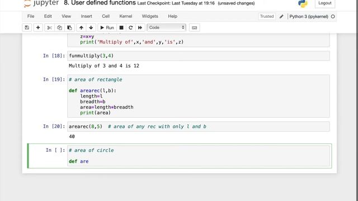358x201 pixels.
Task: Click the Python 3 (ipykernel) label
Action: [309, 16]
